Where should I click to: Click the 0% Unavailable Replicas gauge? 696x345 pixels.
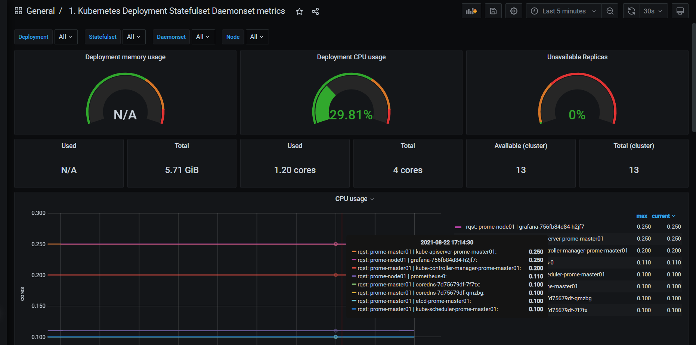577,99
